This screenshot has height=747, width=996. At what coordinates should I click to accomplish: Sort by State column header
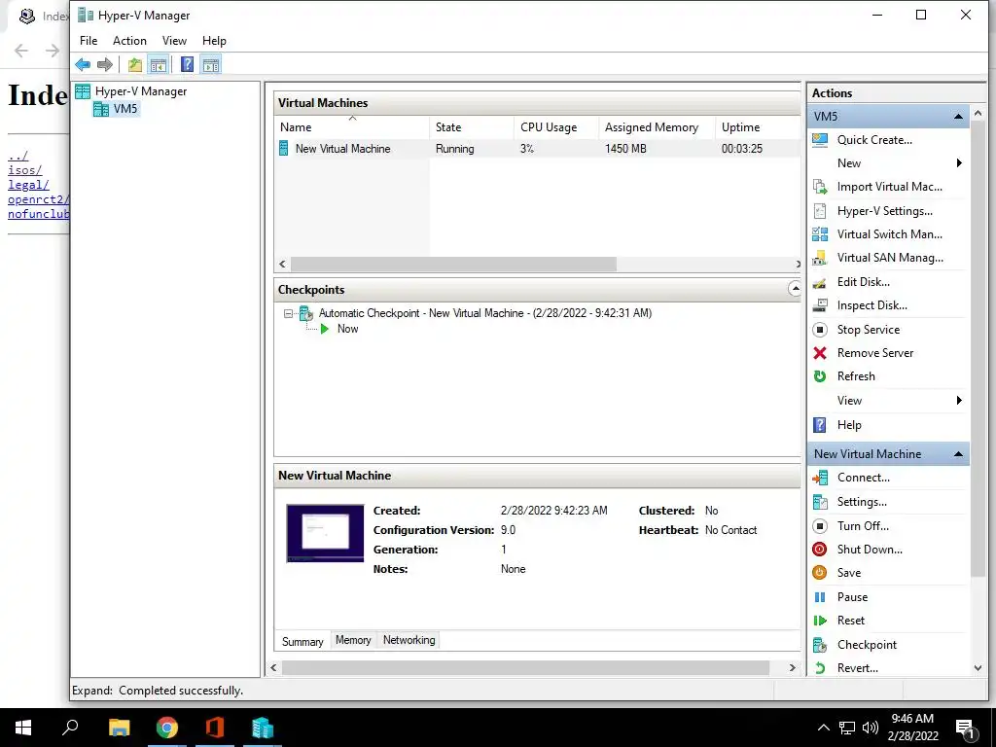472,127
